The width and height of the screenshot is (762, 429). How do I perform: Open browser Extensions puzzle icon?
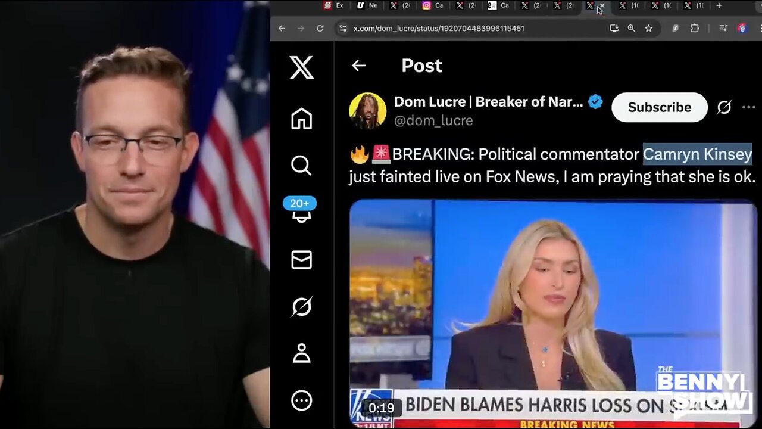tap(694, 28)
